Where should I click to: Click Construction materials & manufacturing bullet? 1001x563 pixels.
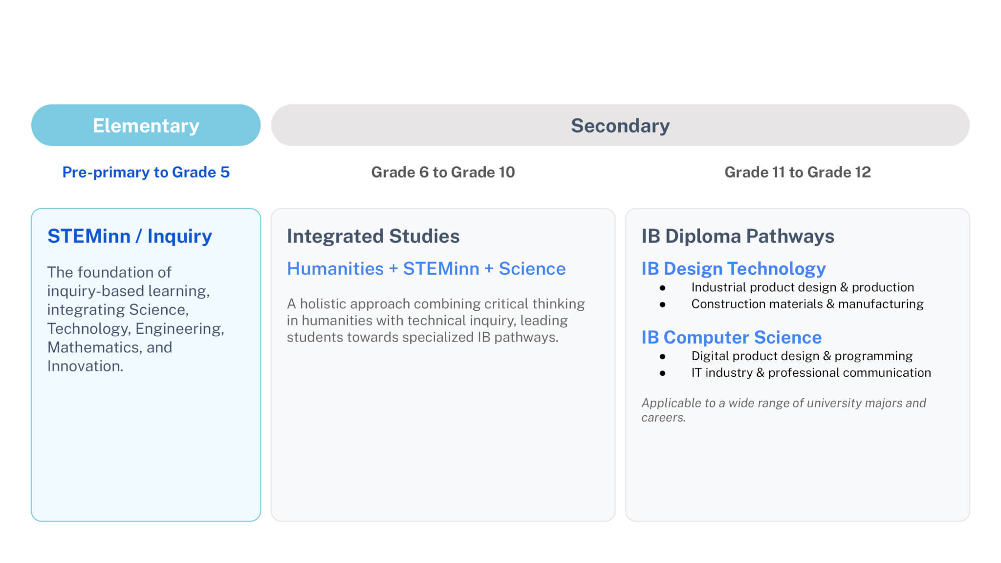807,304
